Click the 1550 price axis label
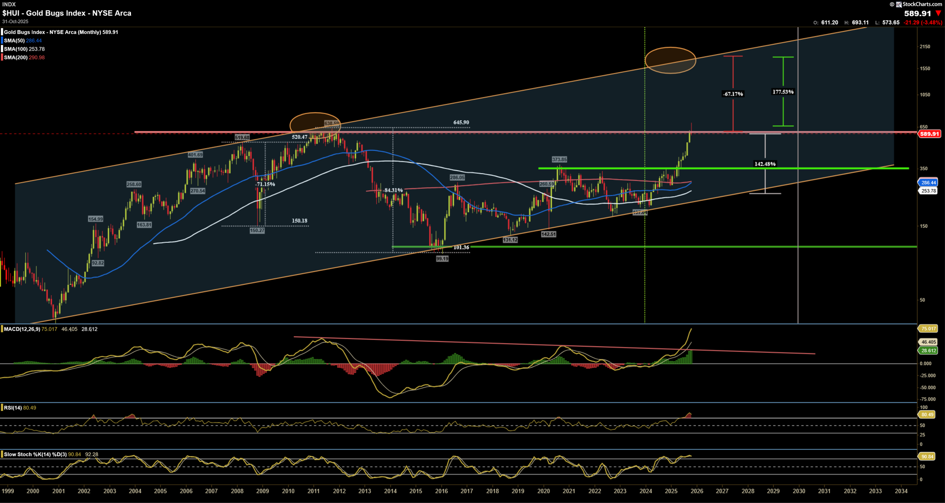 pyautogui.click(x=925, y=69)
